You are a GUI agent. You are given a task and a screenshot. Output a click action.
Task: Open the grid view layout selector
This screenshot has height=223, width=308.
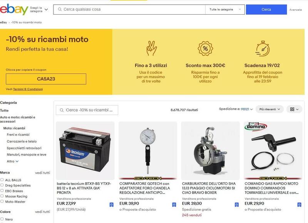(x=294, y=109)
